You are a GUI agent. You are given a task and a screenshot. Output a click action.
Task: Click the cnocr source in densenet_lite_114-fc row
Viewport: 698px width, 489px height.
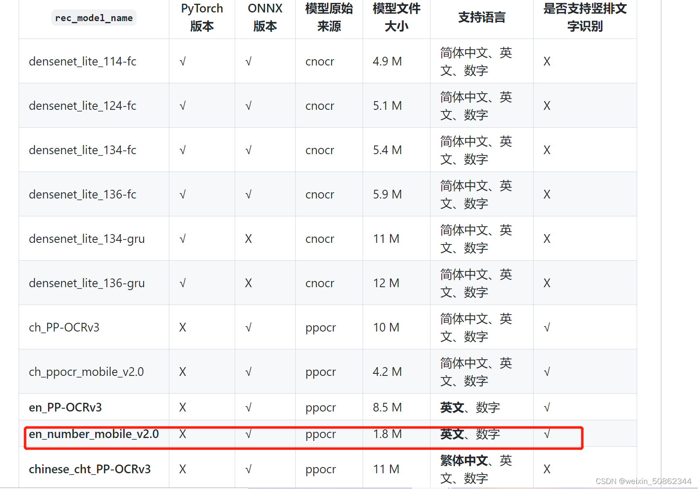click(320, 61)
